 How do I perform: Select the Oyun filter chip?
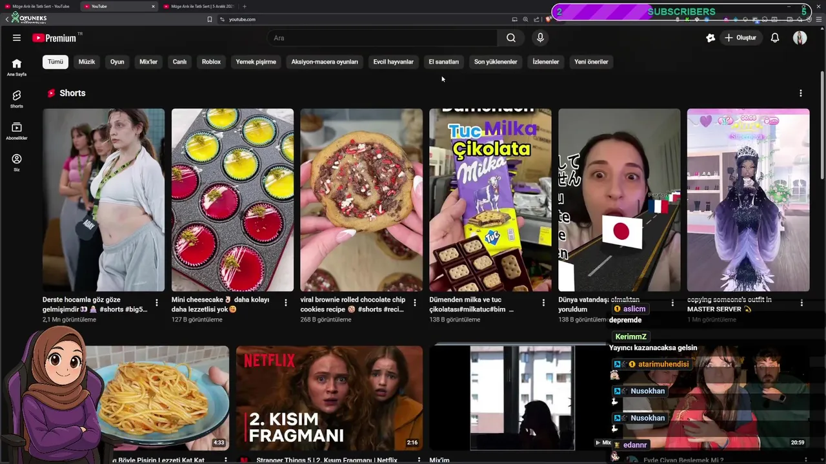tap(117, 62)
